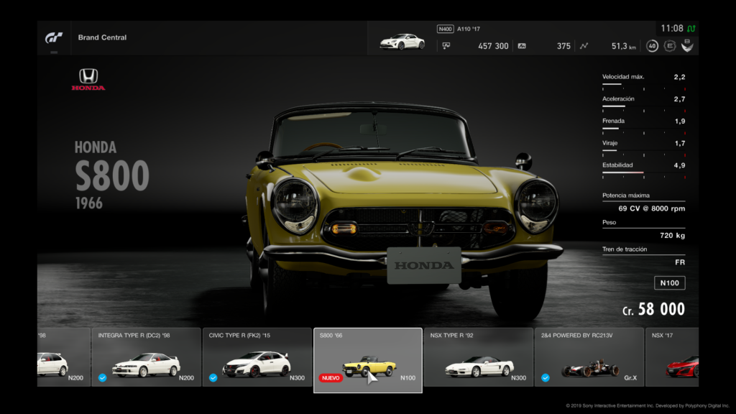Click the Estabilidad stat bar
The height and width of the screenshot is (414, 736).
[643, 172]
